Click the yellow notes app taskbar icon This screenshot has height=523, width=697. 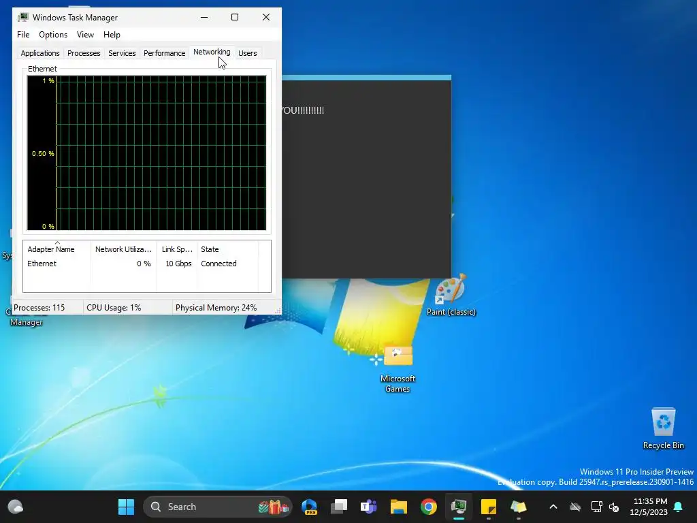[518, 507]
